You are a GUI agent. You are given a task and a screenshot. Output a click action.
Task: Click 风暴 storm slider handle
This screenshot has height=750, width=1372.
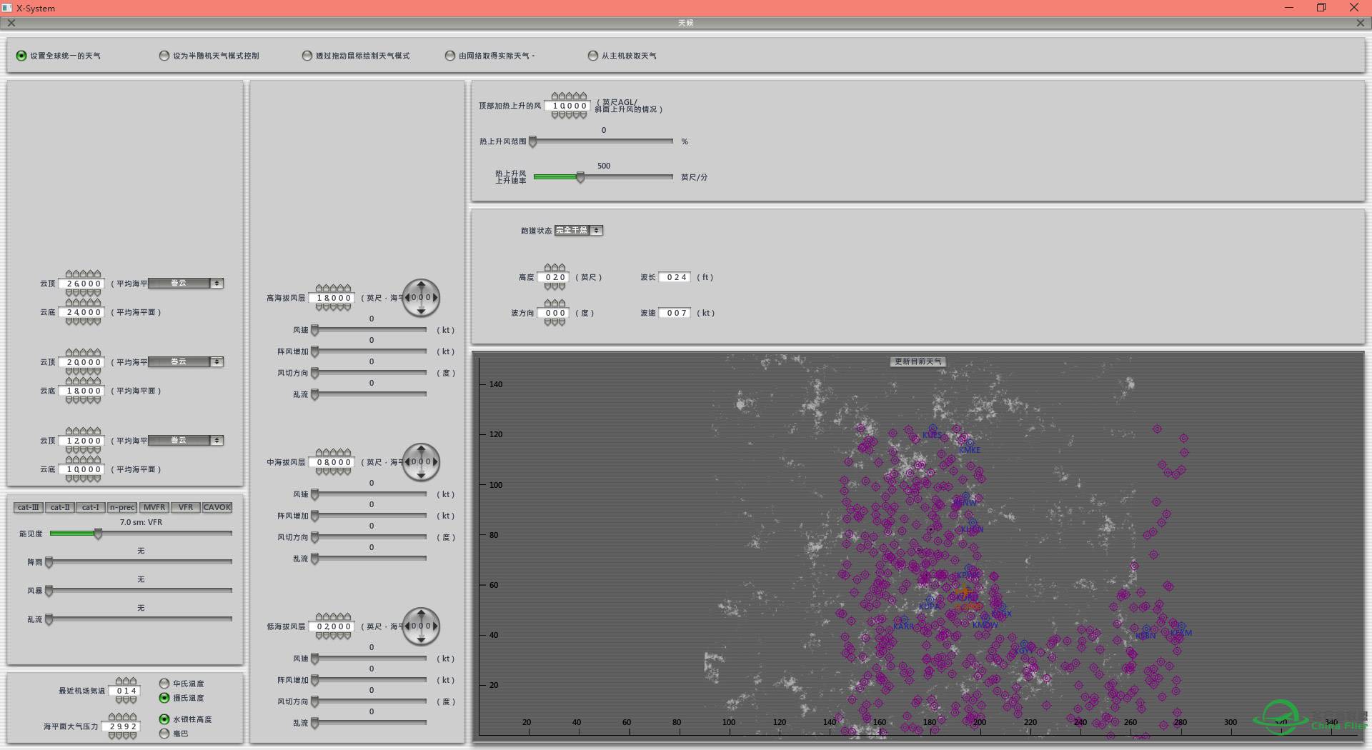pos(49,591)
